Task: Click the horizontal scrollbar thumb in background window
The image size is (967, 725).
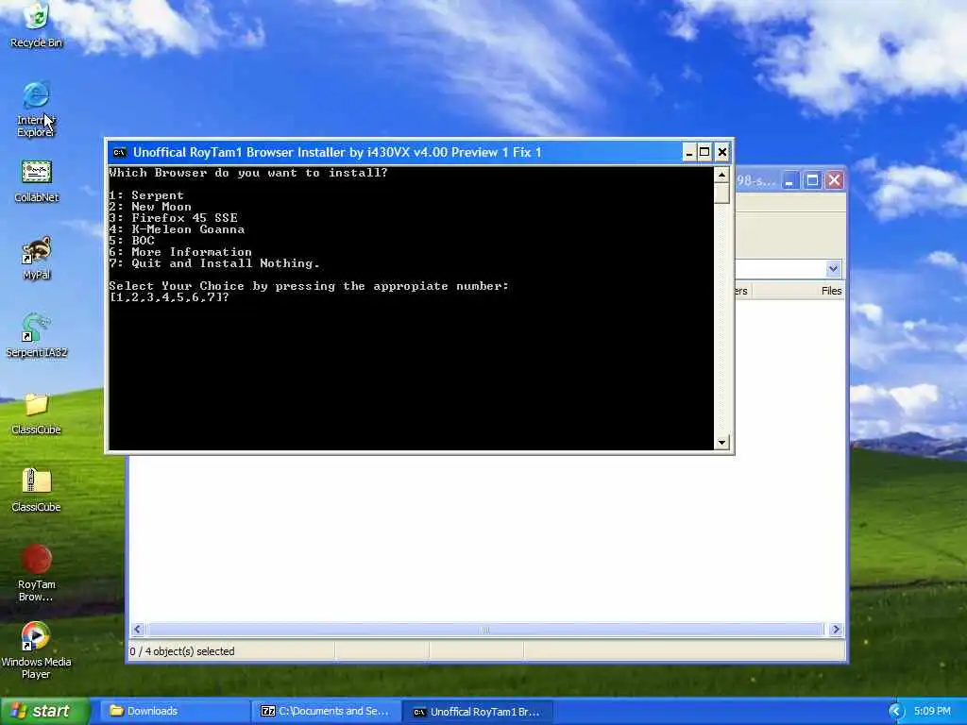Action: 485,630
